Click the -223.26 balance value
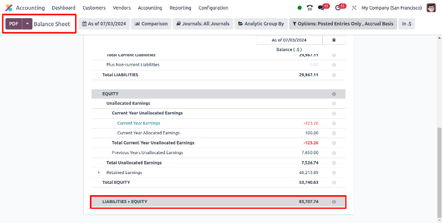 click(311, 123)
